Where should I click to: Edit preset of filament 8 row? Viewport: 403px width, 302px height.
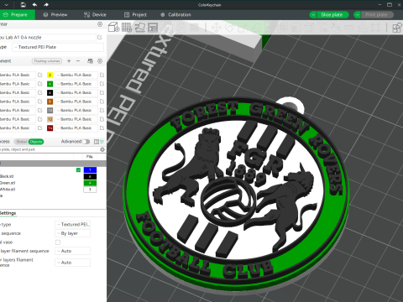[102, 102]
